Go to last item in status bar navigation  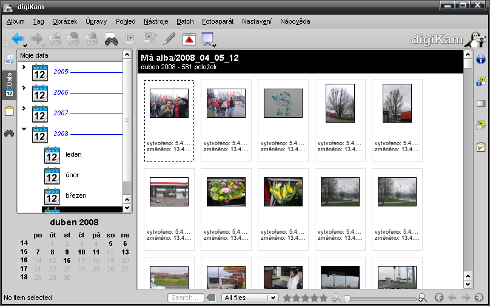(478, 297)
